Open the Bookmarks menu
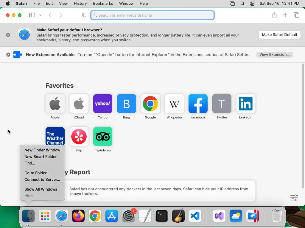 click(103, 4)
